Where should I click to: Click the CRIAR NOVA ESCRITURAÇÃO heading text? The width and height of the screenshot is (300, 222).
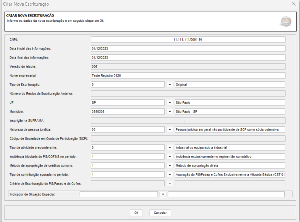[30, 15]
